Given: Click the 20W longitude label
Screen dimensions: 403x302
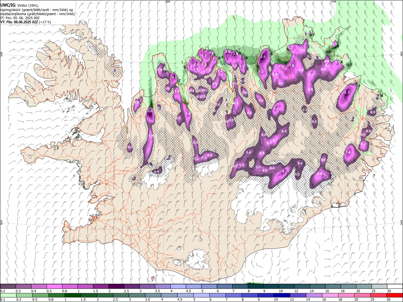Looking at the screenshot, I should [167, 2].
